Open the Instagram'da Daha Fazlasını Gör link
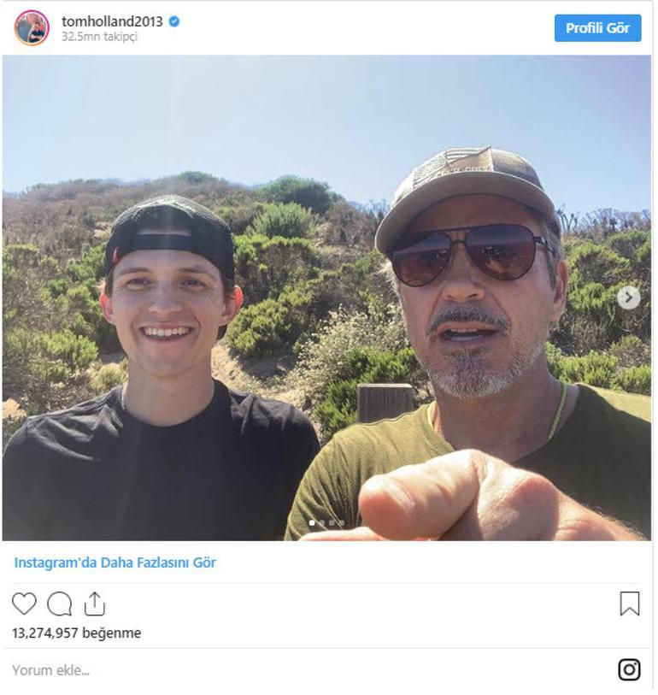Viewport: 658px width, 695px height. (115, 562)
